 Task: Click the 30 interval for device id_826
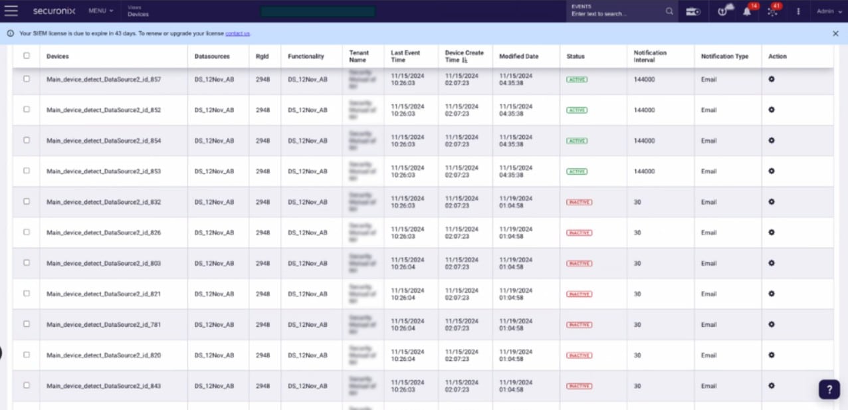coord(637,233)
